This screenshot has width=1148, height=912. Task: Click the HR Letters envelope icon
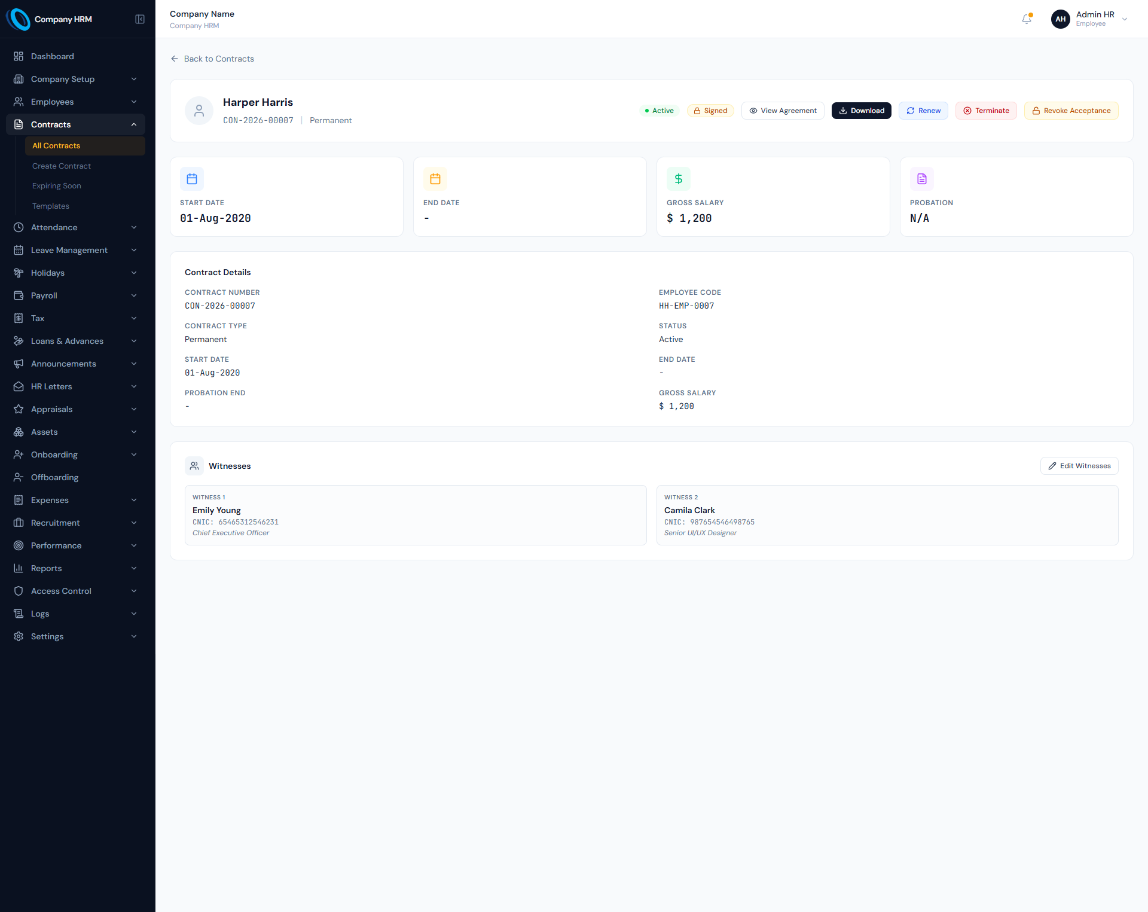tap(19, 386)
